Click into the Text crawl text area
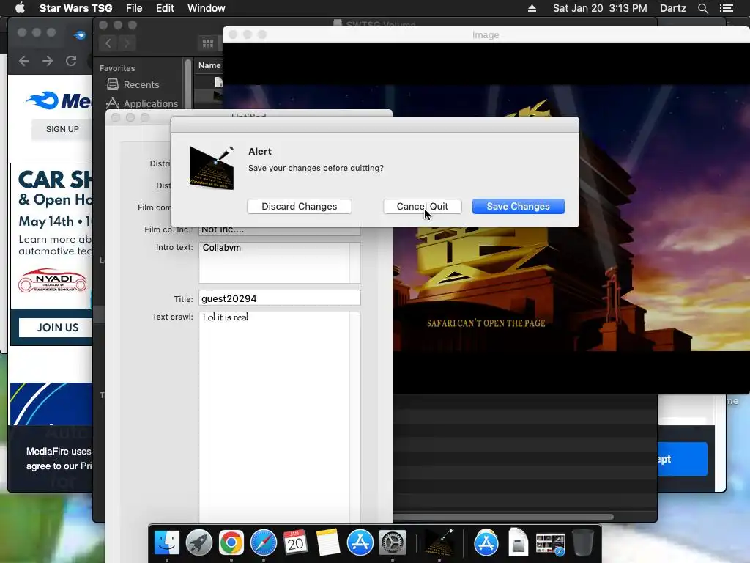 click(279, 416)
